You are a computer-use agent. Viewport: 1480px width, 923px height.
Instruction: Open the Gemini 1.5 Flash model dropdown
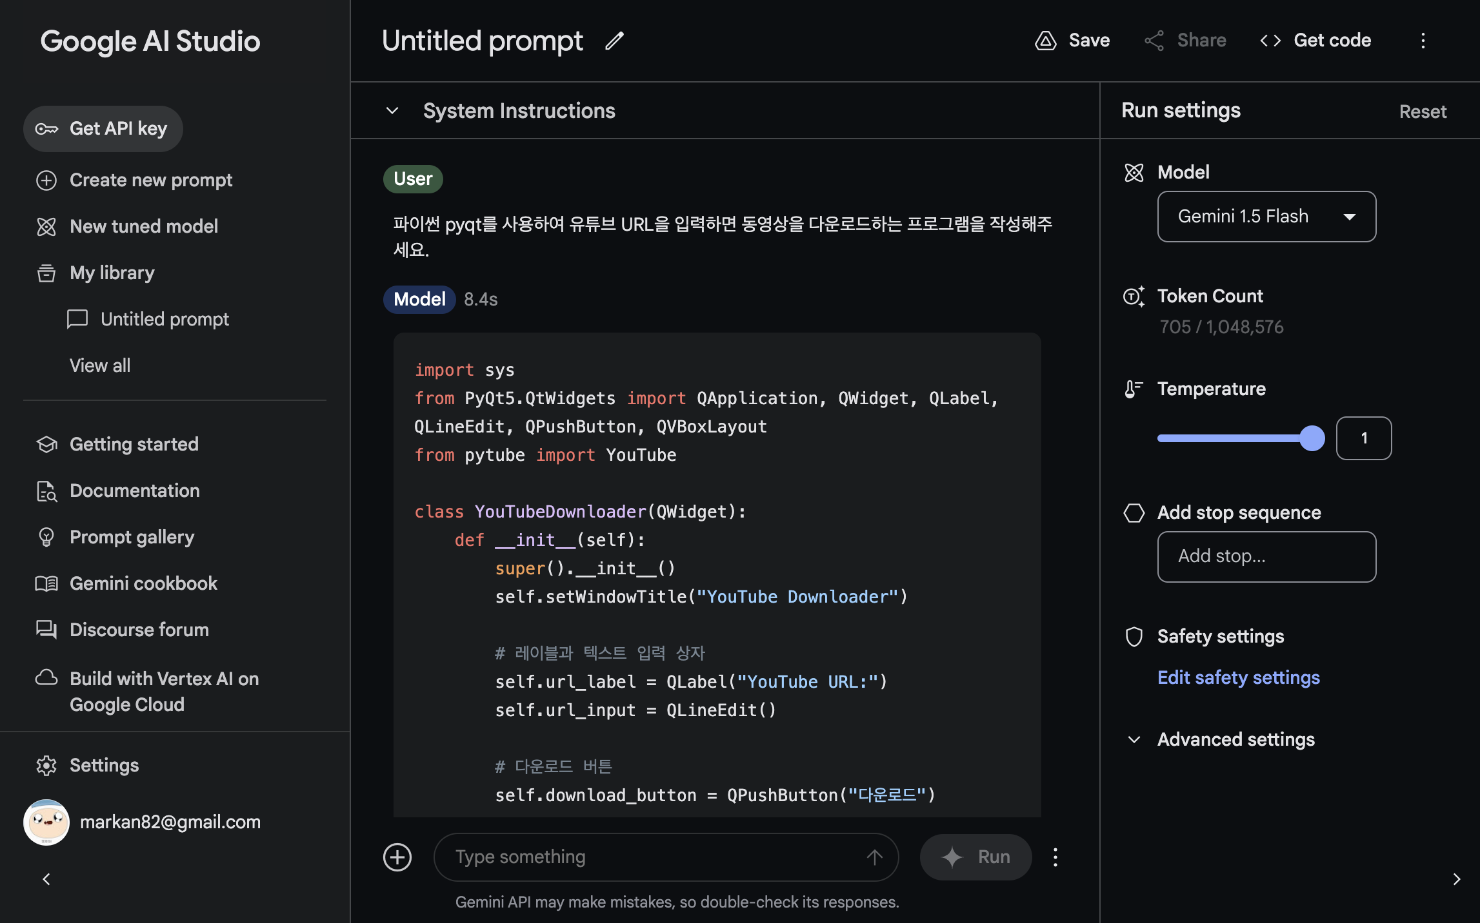click(x=1266, y=217)
